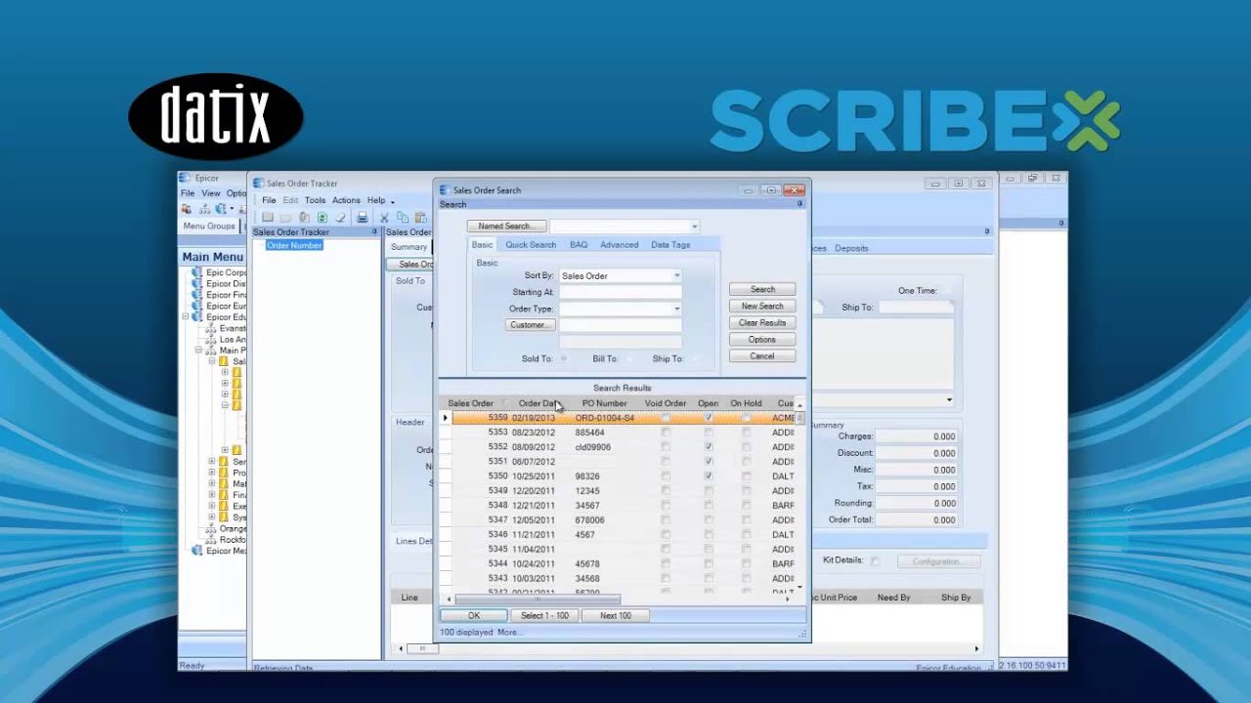Click the greyed Save icon in the tracker toolbar
Image resolution: width=1251 pixels, height=703 pixels.
(285, 218)
